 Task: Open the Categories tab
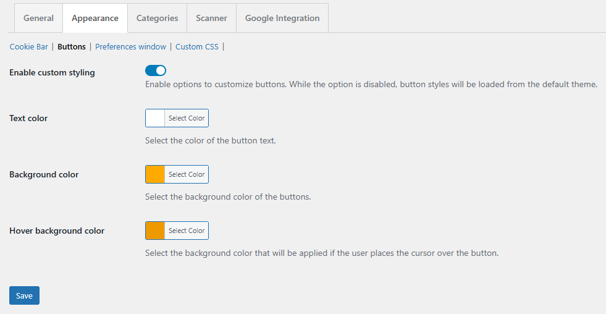pos(157,18)
